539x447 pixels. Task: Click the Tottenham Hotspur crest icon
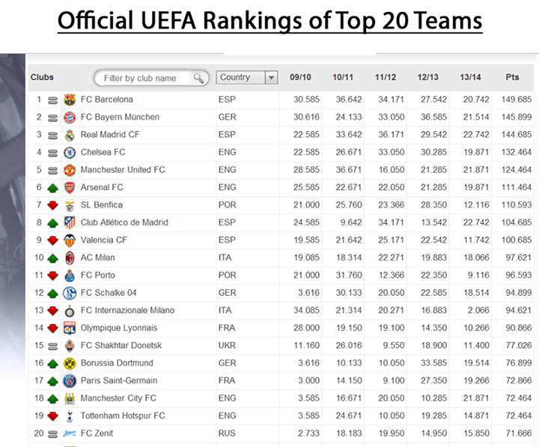point(70,416)
